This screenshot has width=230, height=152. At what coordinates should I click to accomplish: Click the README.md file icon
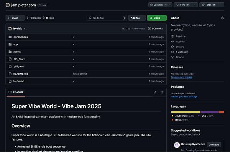point(10,74)
